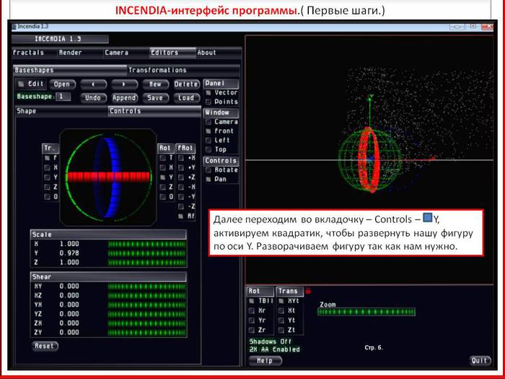
Task: Toggle the Edit checkbox
Action: click(x=21, y=84)
